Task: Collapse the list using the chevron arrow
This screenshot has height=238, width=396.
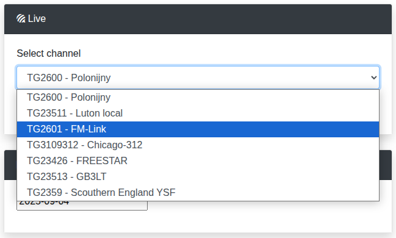Action: 374,78
